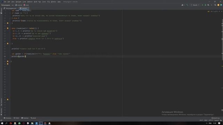
Task: Start debugging with the bug icon
Action: (205, 5)
